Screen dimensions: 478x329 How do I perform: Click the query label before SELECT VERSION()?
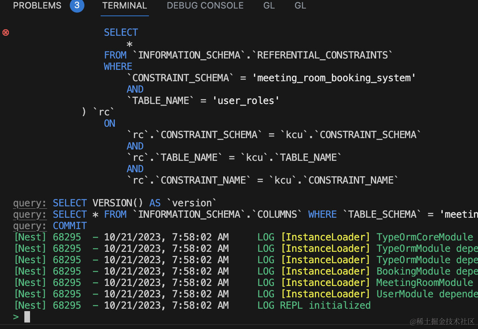[30, 203]
